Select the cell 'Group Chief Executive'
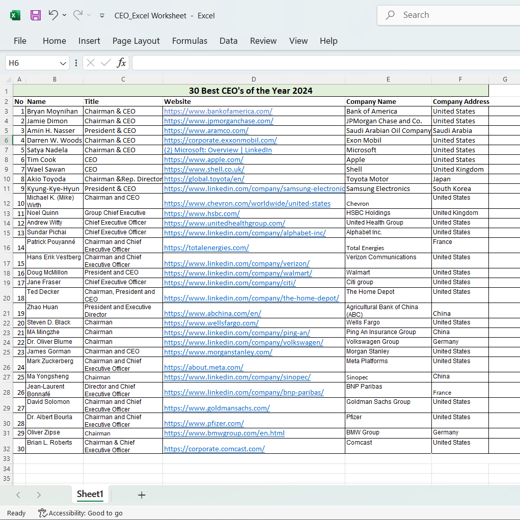Screen dimensions: 520x520 pyautogui.click(x=123, y=213)
